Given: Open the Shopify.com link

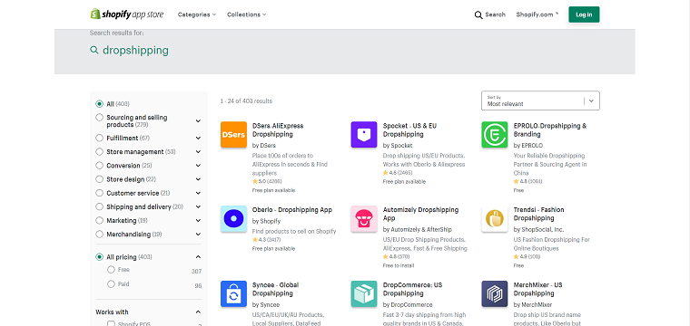Looking at the screenshot, I should 537,14.
